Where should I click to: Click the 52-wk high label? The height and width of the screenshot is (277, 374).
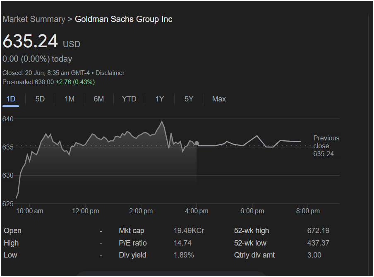tap(252, 231)
